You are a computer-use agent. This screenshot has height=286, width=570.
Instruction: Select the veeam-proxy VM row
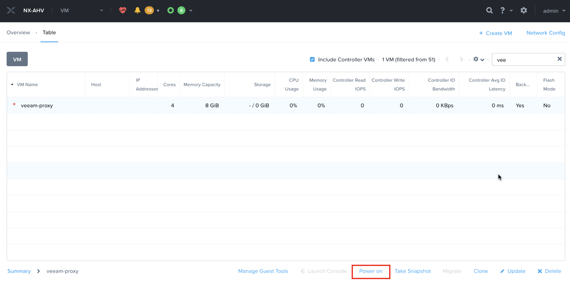tap(286, 105)
